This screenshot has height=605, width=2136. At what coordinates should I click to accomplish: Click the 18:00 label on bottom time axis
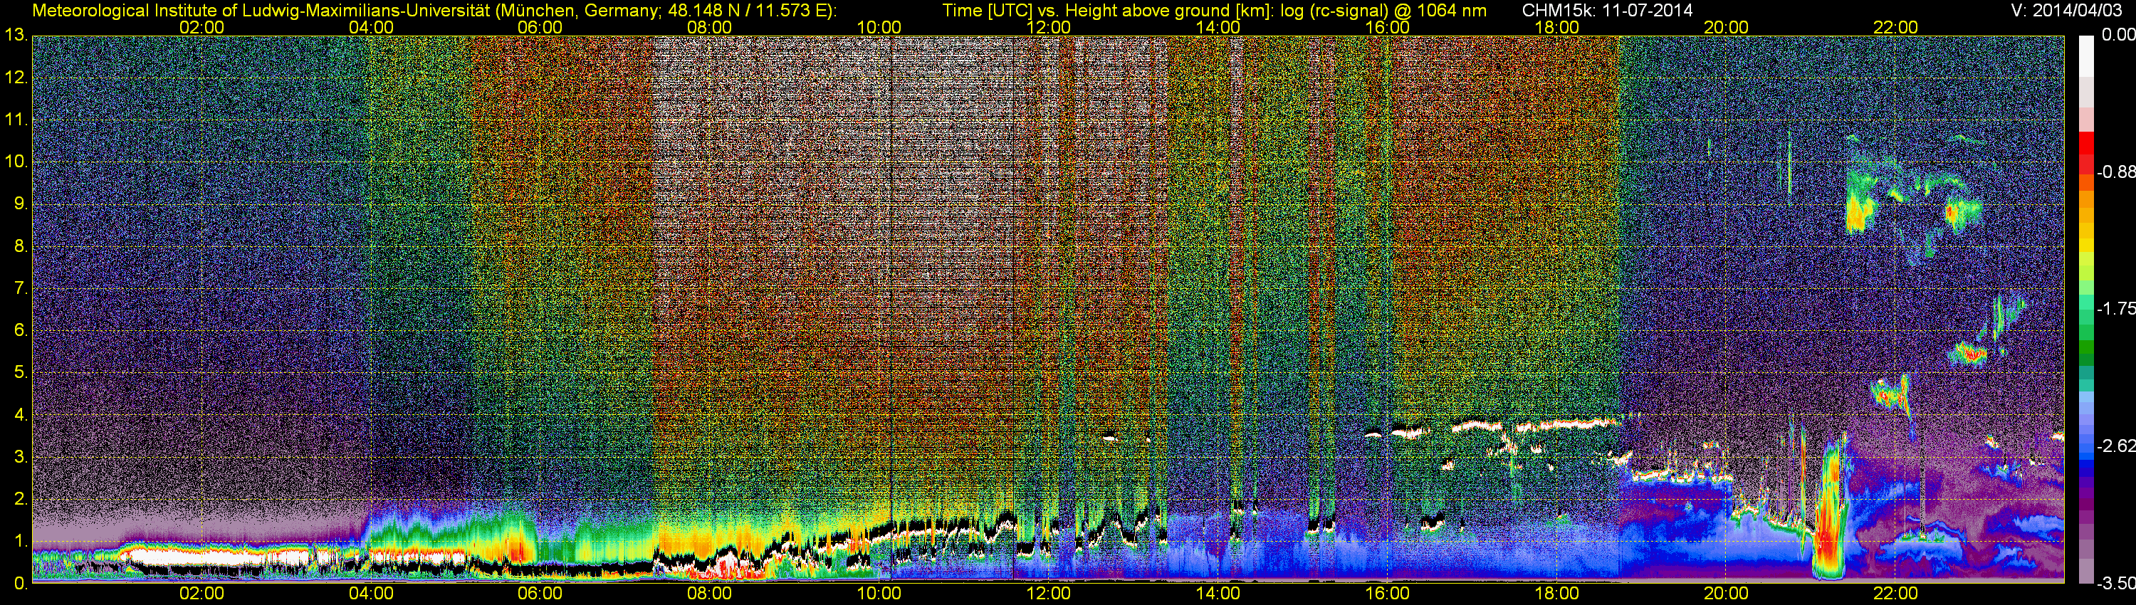pos(1556,594)
